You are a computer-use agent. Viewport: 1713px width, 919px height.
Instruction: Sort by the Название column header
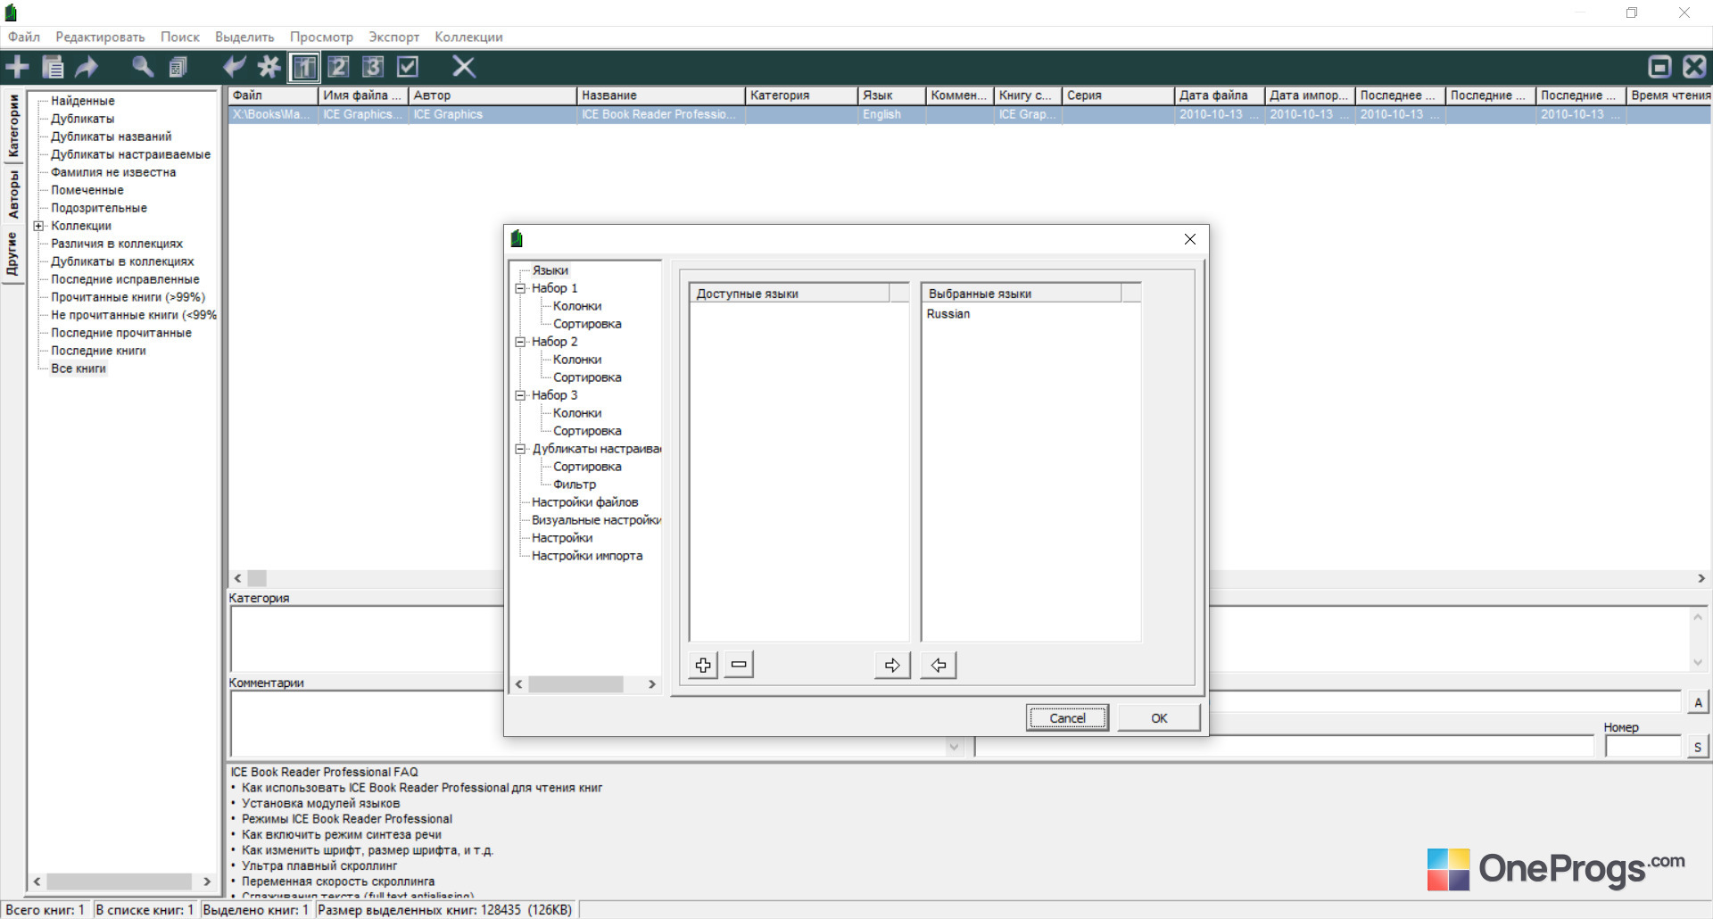point(661,95)
